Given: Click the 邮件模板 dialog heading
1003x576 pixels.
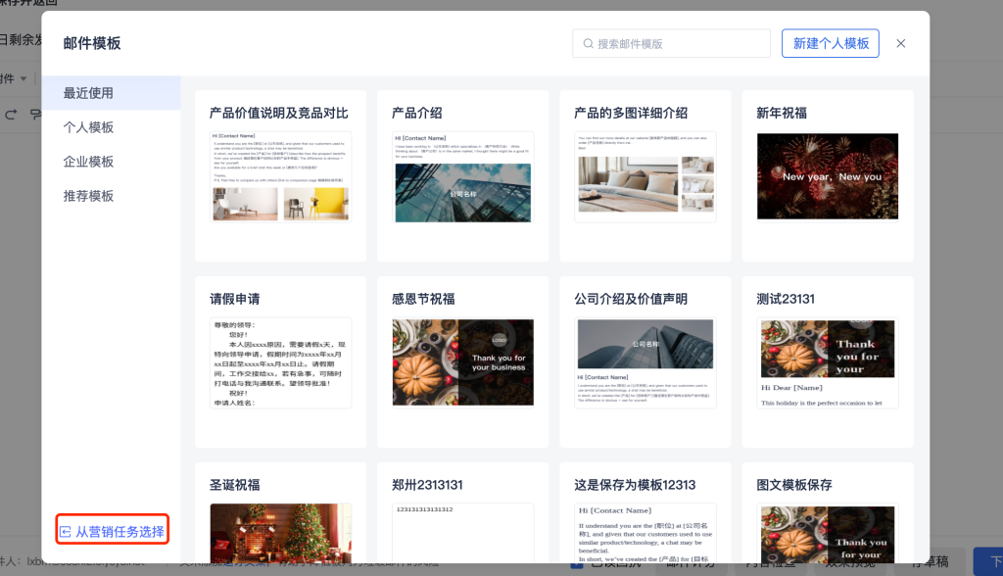Looking at the screenshot, I should (x=92, y=43).
